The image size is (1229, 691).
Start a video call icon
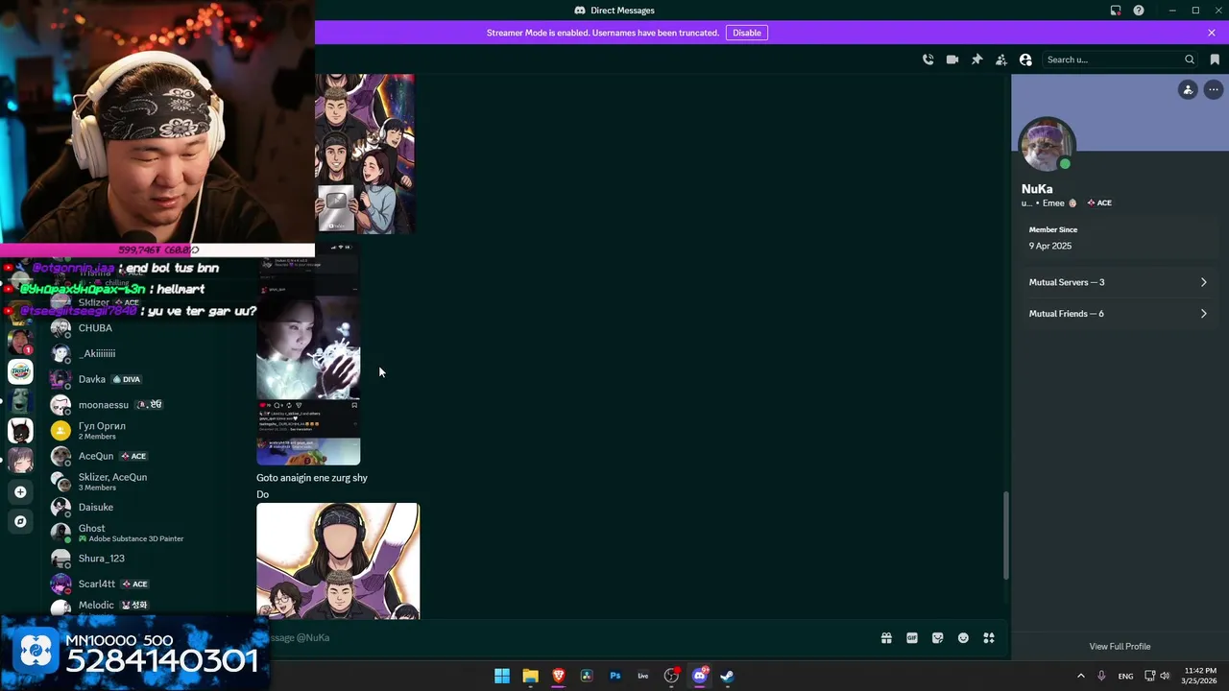[x=952, y=60]
